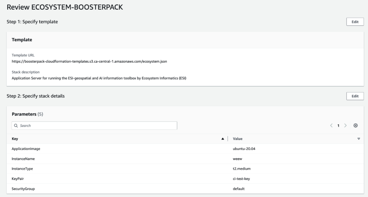Click the magnifying glass search icon
Screen dimensions: 368x197
pos(16,126)
